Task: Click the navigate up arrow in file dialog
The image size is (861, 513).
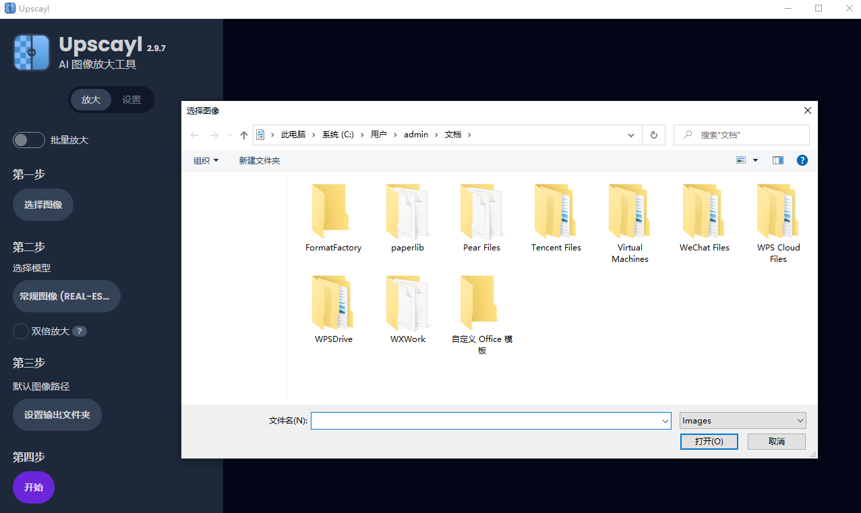Action: coord(244,135)
